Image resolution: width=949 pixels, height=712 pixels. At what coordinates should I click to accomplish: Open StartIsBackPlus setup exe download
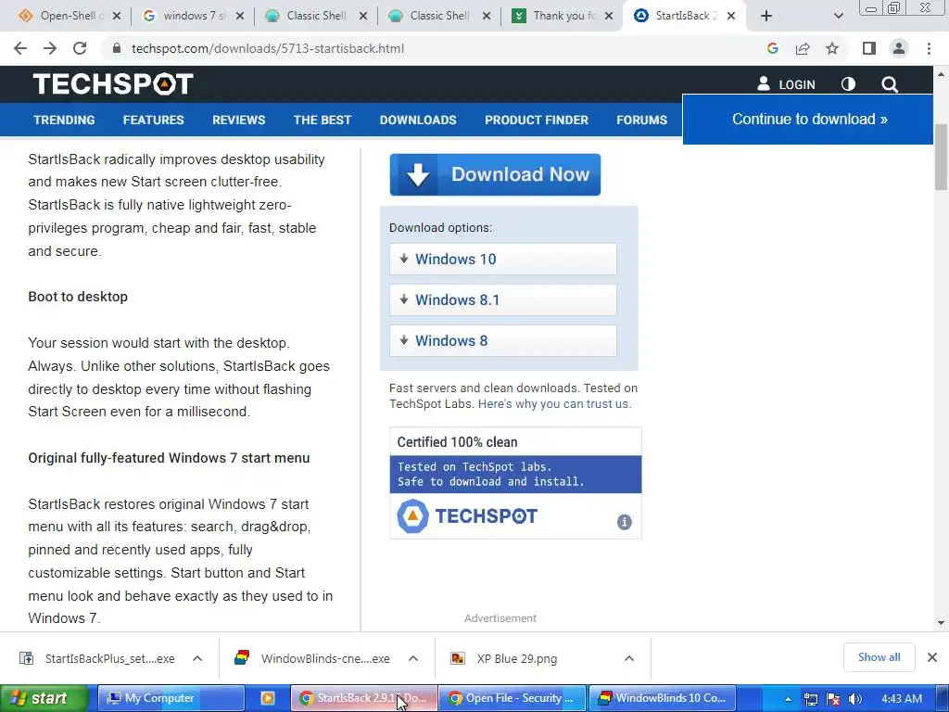point(100,659)
